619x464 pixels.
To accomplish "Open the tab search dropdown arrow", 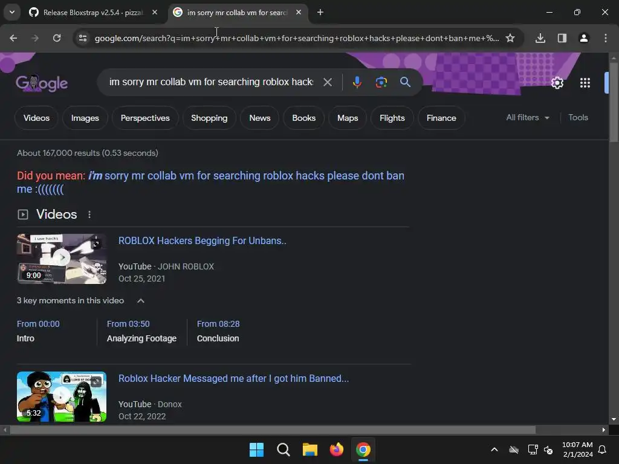I will coord(12,12).
